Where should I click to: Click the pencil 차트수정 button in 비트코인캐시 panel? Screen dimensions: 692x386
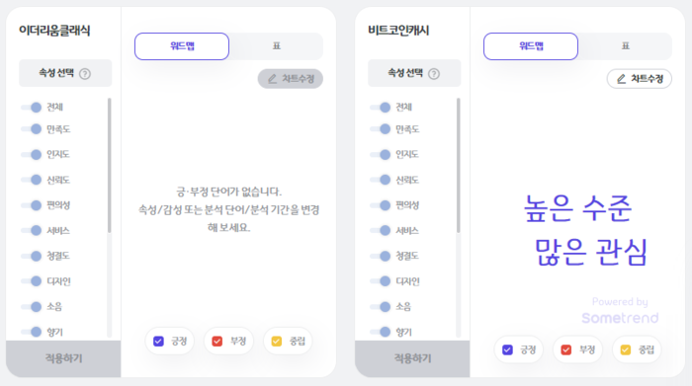click(x=639, y=79)
